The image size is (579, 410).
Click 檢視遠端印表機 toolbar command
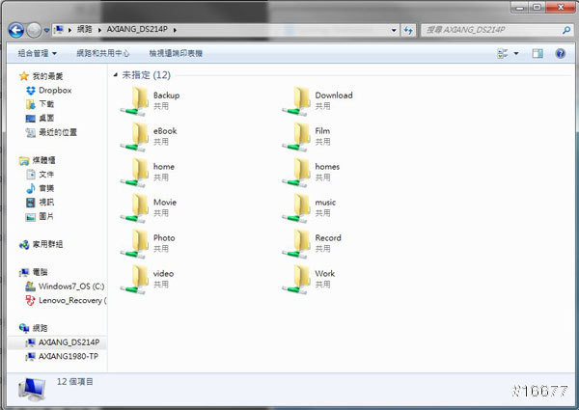point(176,53)
